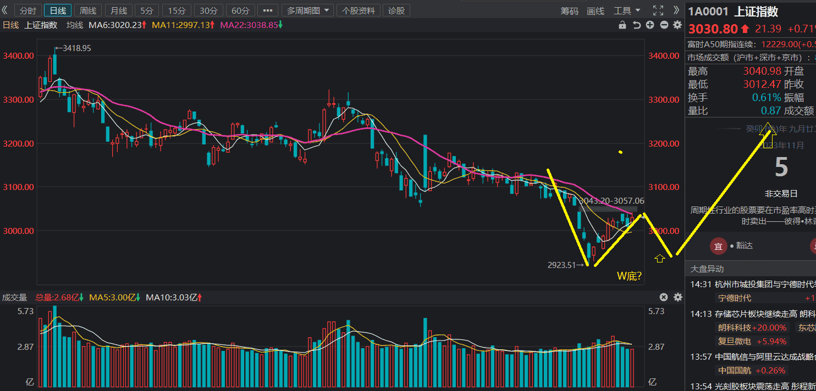Click volume MA5:3.00亿 label
The width and height of the screenshot is (816, 391).
[114, 297]
